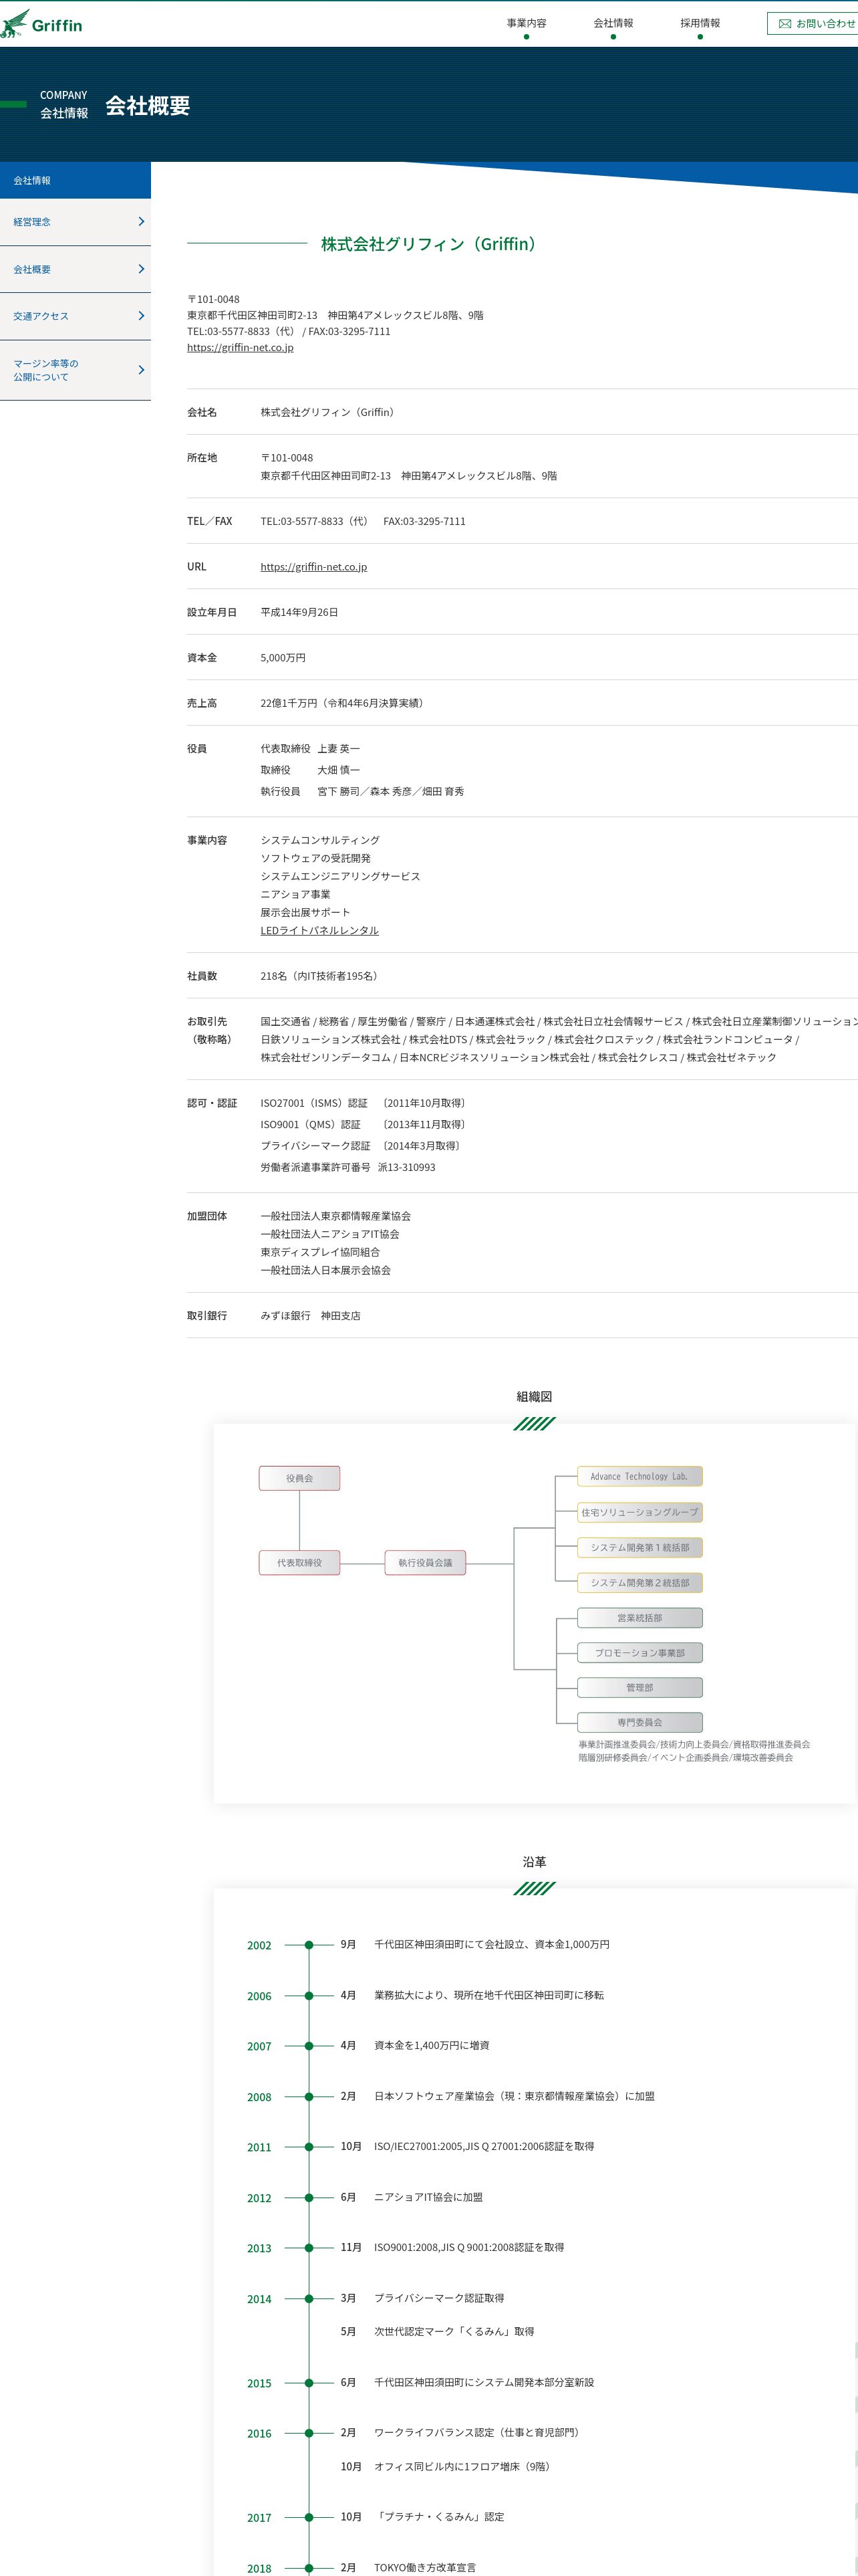Click the プライバシーマーク認証 〔2014年3月取得〕 line

(x=363, y=1146)
